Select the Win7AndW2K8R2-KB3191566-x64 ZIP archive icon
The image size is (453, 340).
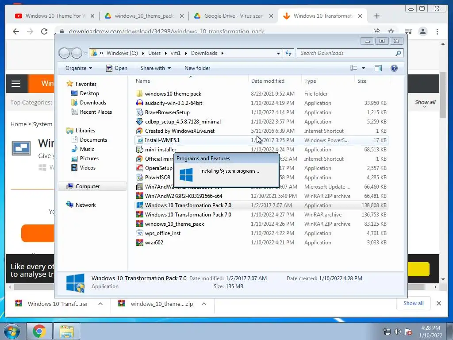139,196
